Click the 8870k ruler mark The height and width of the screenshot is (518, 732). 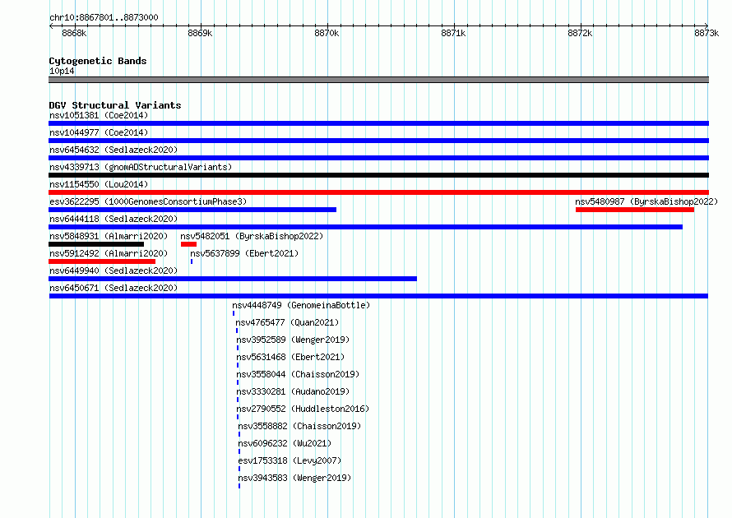click(327, 33)
